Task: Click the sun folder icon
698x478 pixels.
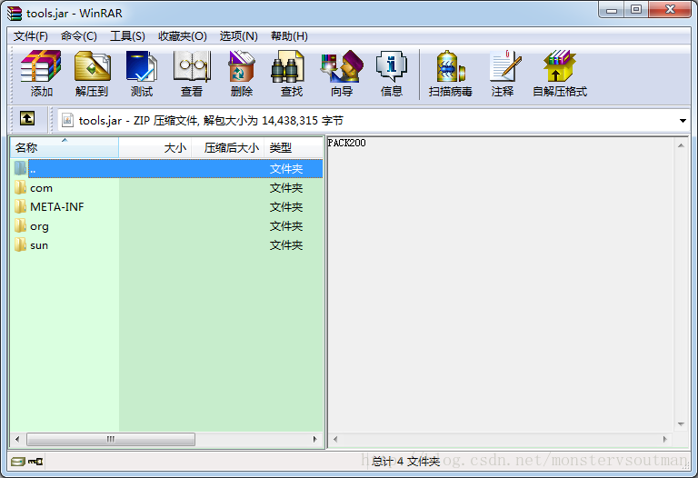Action: [20, 244]
